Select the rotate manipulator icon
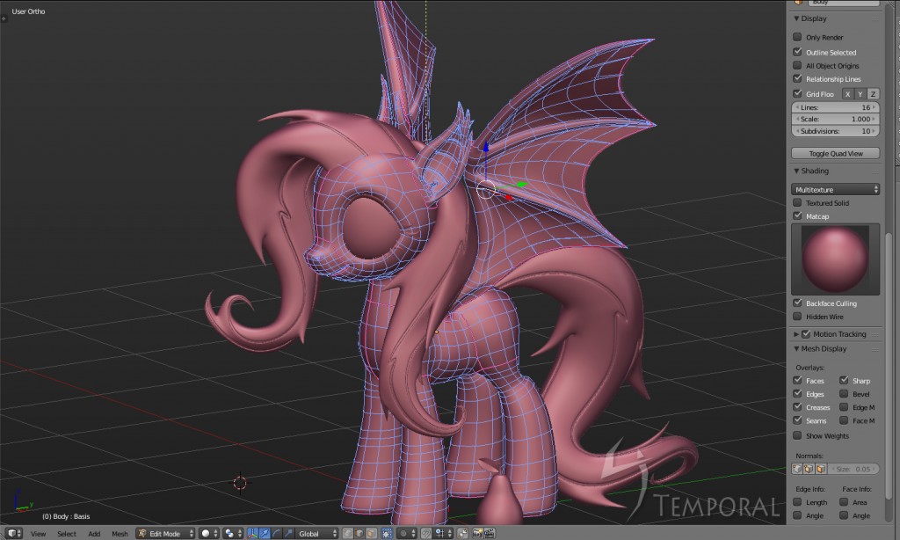900x540 pixels. [277, 534]
